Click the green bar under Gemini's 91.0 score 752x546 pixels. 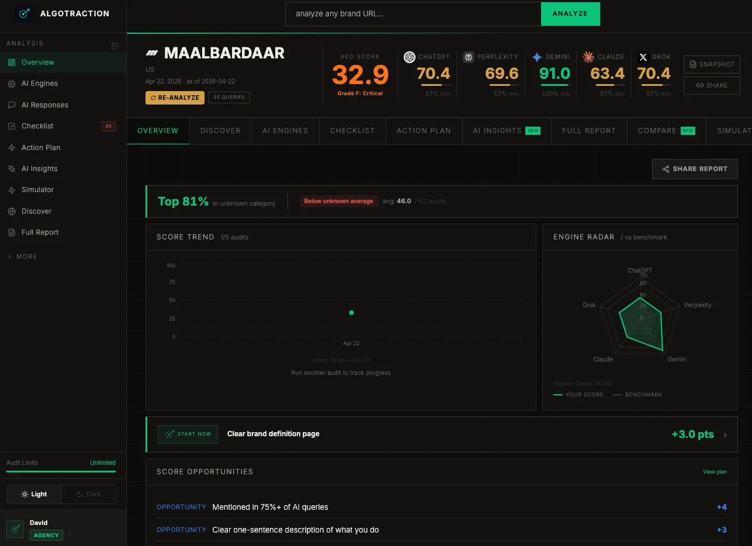coord(555,85)
